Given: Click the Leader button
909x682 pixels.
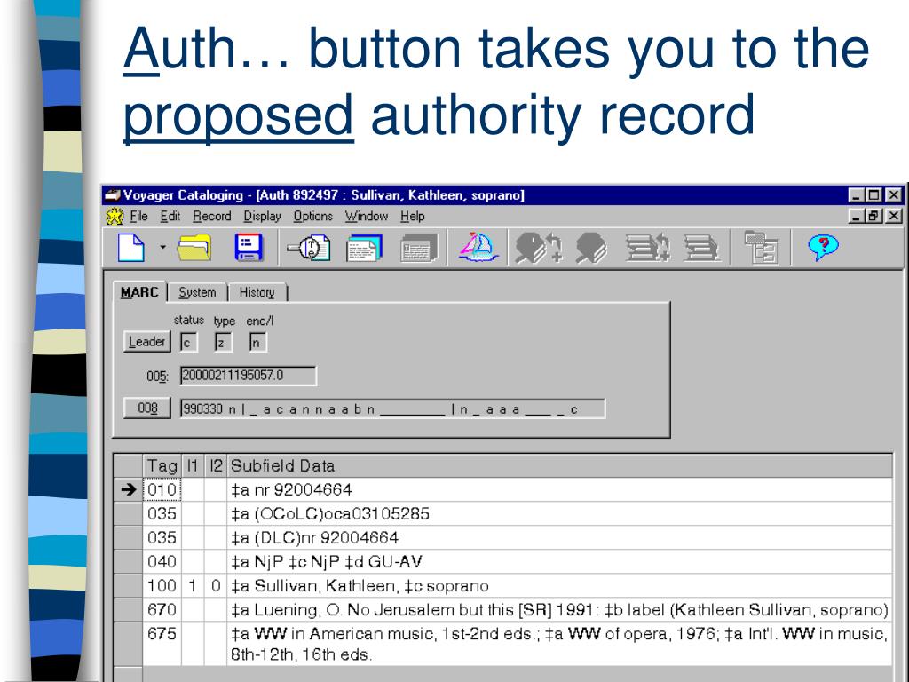Looking at the screenshot, I should click(146, 342).
